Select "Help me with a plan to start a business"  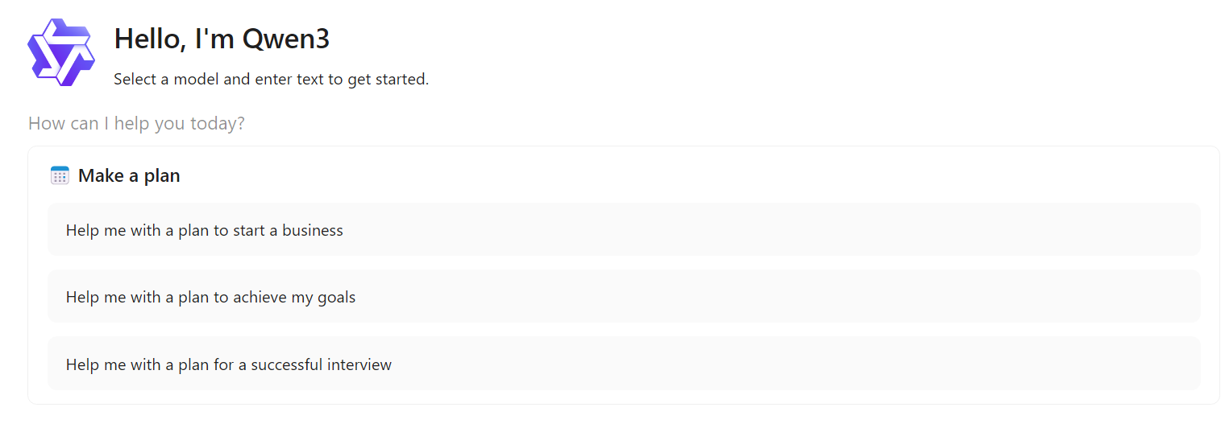[624, 230]
